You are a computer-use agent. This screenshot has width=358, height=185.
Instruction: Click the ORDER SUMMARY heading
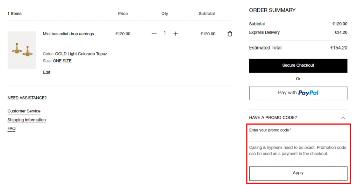point(272,10)
